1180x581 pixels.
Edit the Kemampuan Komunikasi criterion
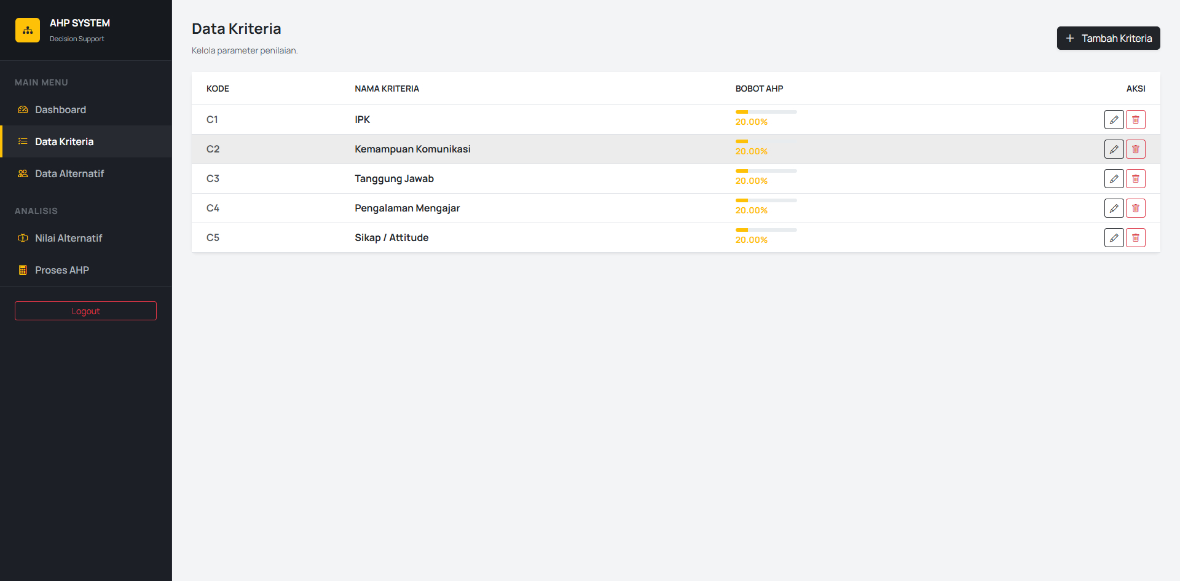(1114, 149)
